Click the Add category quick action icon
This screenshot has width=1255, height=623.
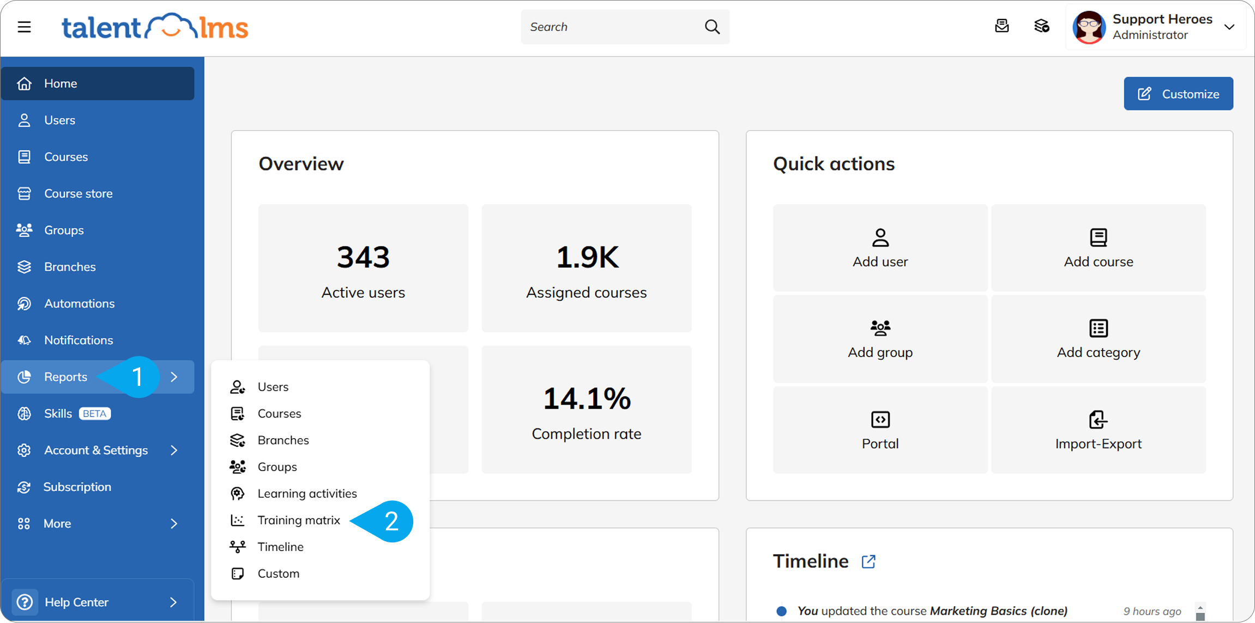tap(1098, 328)
